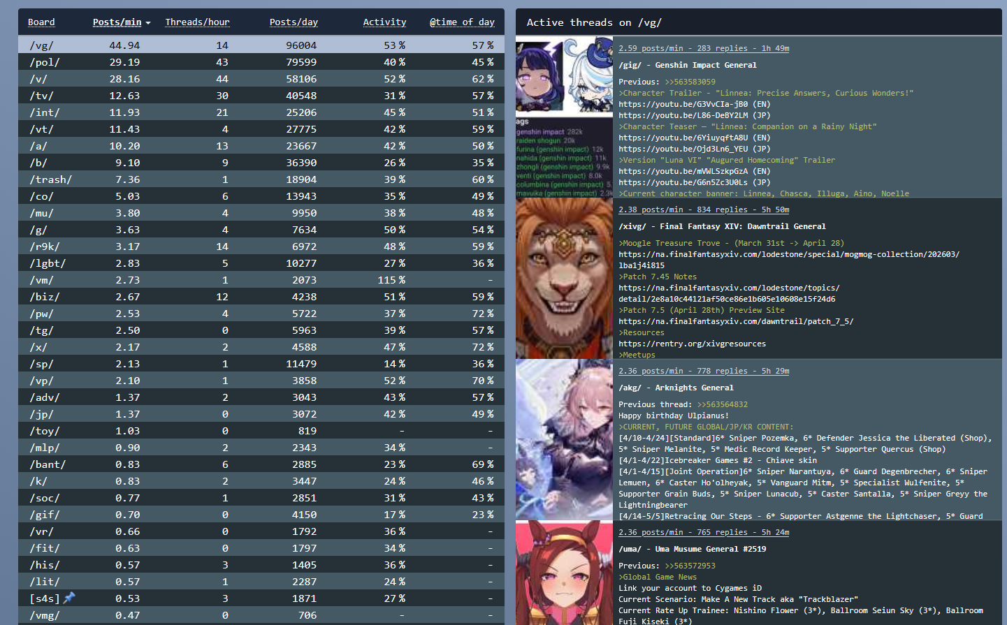Select the /his/ board row
The height and width of the screenshot is (625, 1007).
pyautogui.click(x=261, y=564)
